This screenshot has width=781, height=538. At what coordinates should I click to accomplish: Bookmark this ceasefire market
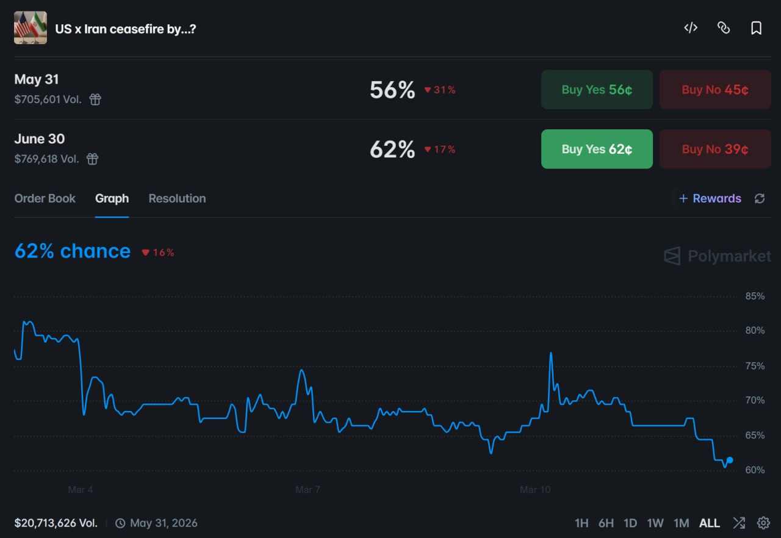[756, 28]
